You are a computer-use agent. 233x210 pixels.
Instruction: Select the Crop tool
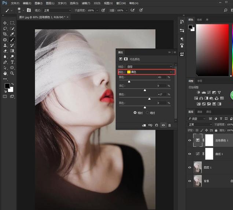pos(5,34)
